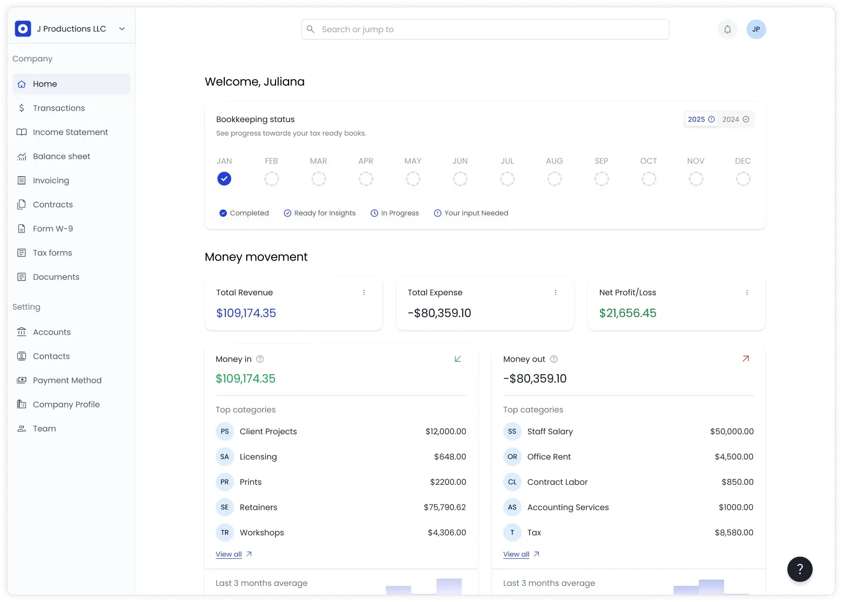Click the SS Staff Salary badge

click(512, 432)
